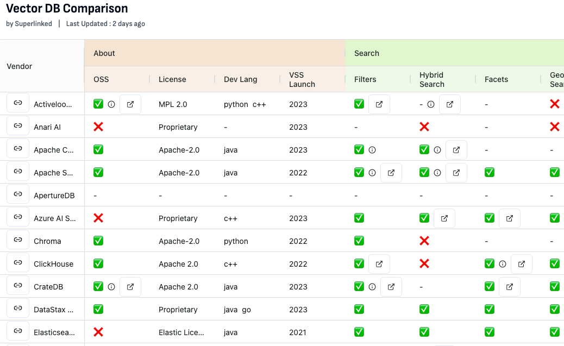Image resolution: width=564 pixels, height=346 pixels.
Task: Open Activeloop Hybrid Search external link
Action: coord(449,104)
